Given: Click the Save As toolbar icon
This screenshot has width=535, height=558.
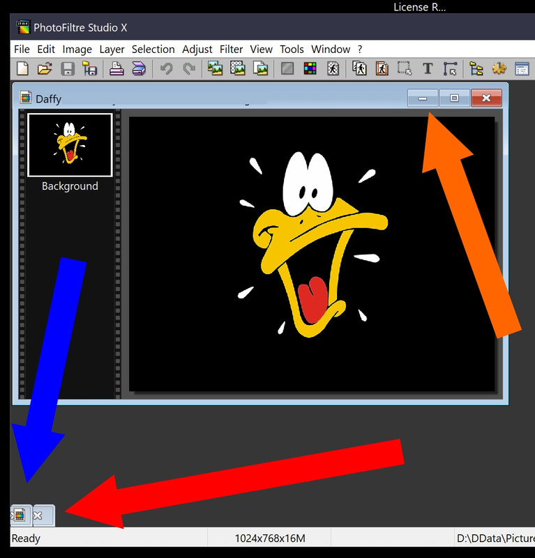Looking at the screenshot, I should pyautogui.click(x=90, y=68).
